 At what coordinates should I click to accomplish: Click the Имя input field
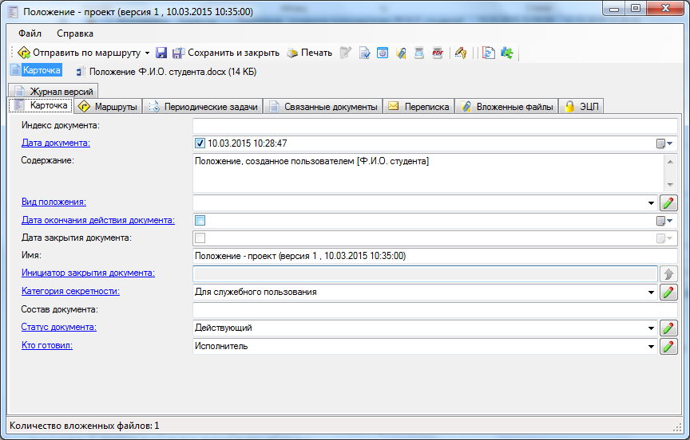pos(434,256)
